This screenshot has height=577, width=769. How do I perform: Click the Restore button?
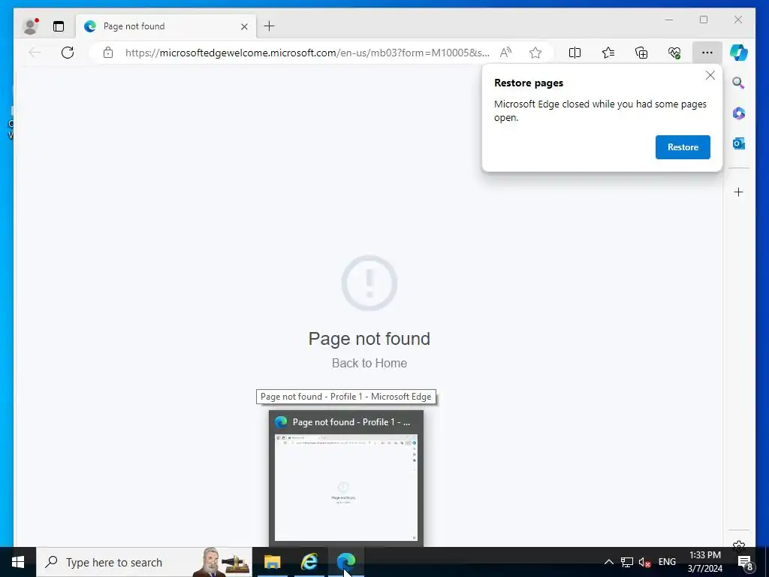[683, 147]
